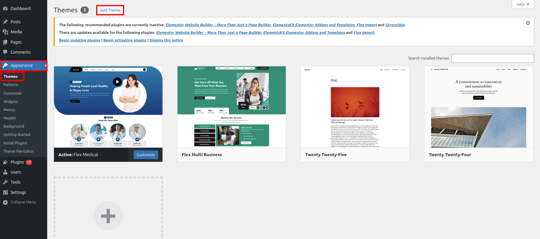Select the Getting Started submenu item
The image size is (540, 239).
pyautogui.click(x=17, y=135)
